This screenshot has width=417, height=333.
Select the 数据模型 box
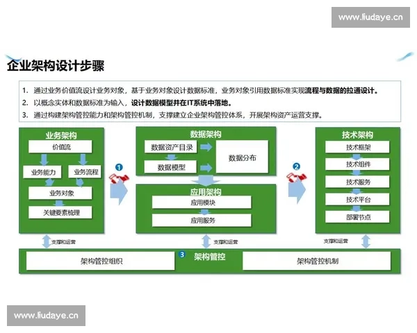click(x=171, y=167)
